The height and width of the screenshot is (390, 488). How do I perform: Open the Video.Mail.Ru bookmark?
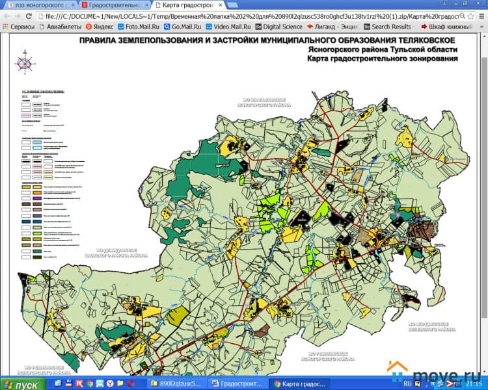[228, 27]
